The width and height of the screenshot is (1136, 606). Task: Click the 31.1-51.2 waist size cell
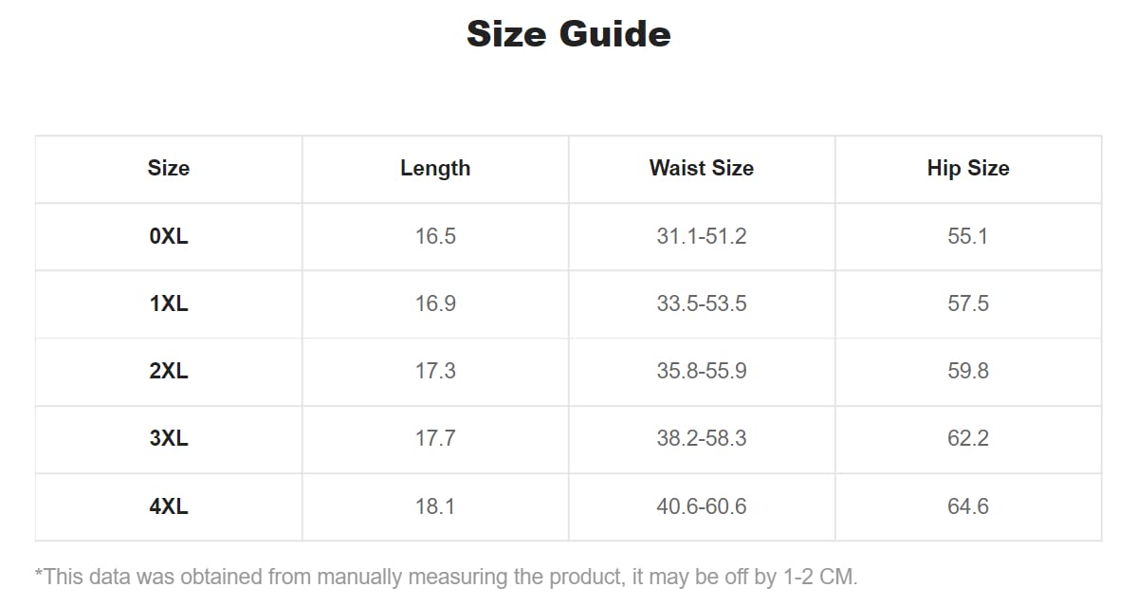tap(702, 236)
